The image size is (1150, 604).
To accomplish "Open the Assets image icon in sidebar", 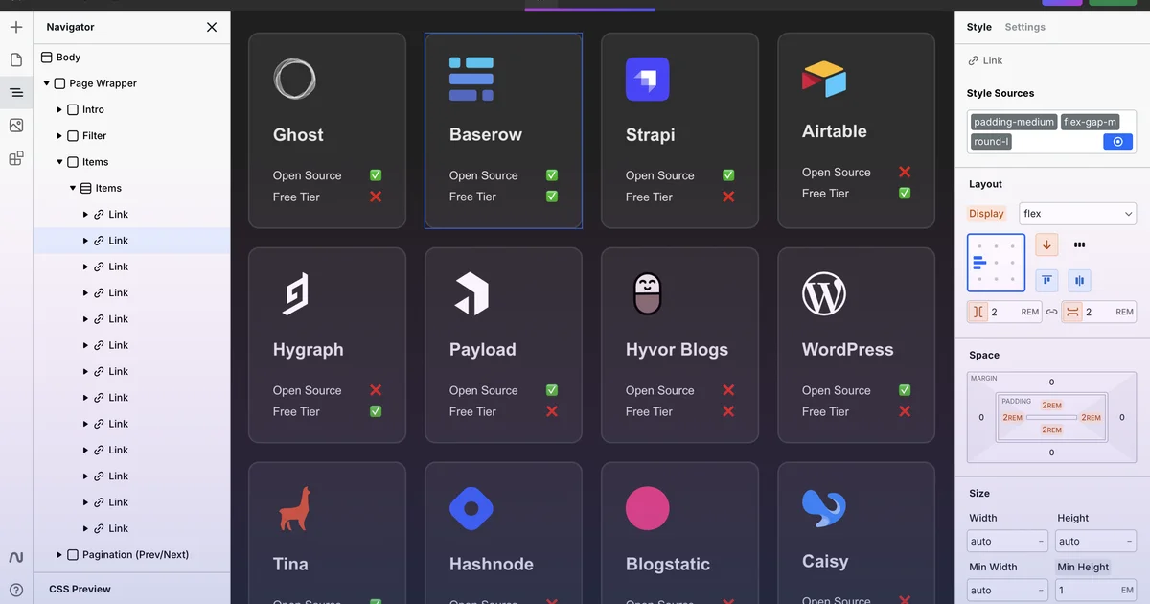I will [16, 126].
